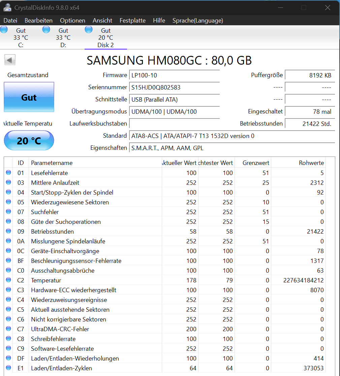Click inside the Seriennummer text field
This screenshot has height=376, width=340.
pos(174,88)
